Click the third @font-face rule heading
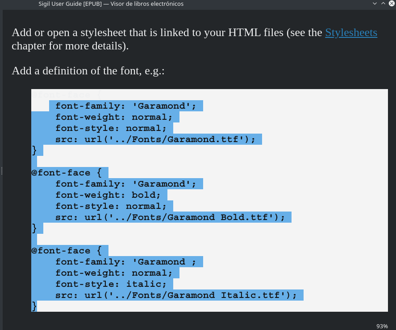 point(67,251)
